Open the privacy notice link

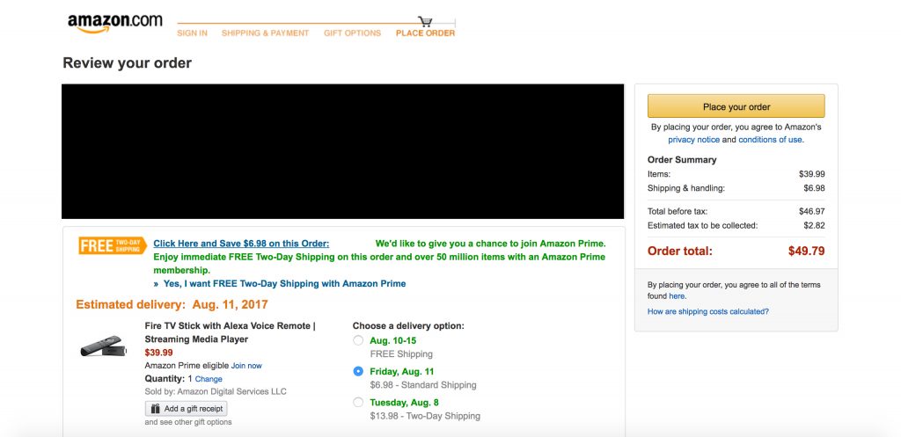coord(693,140)
